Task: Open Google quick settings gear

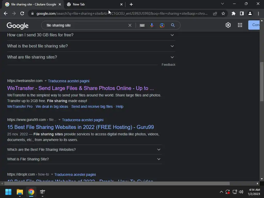Action: point(228,25)
